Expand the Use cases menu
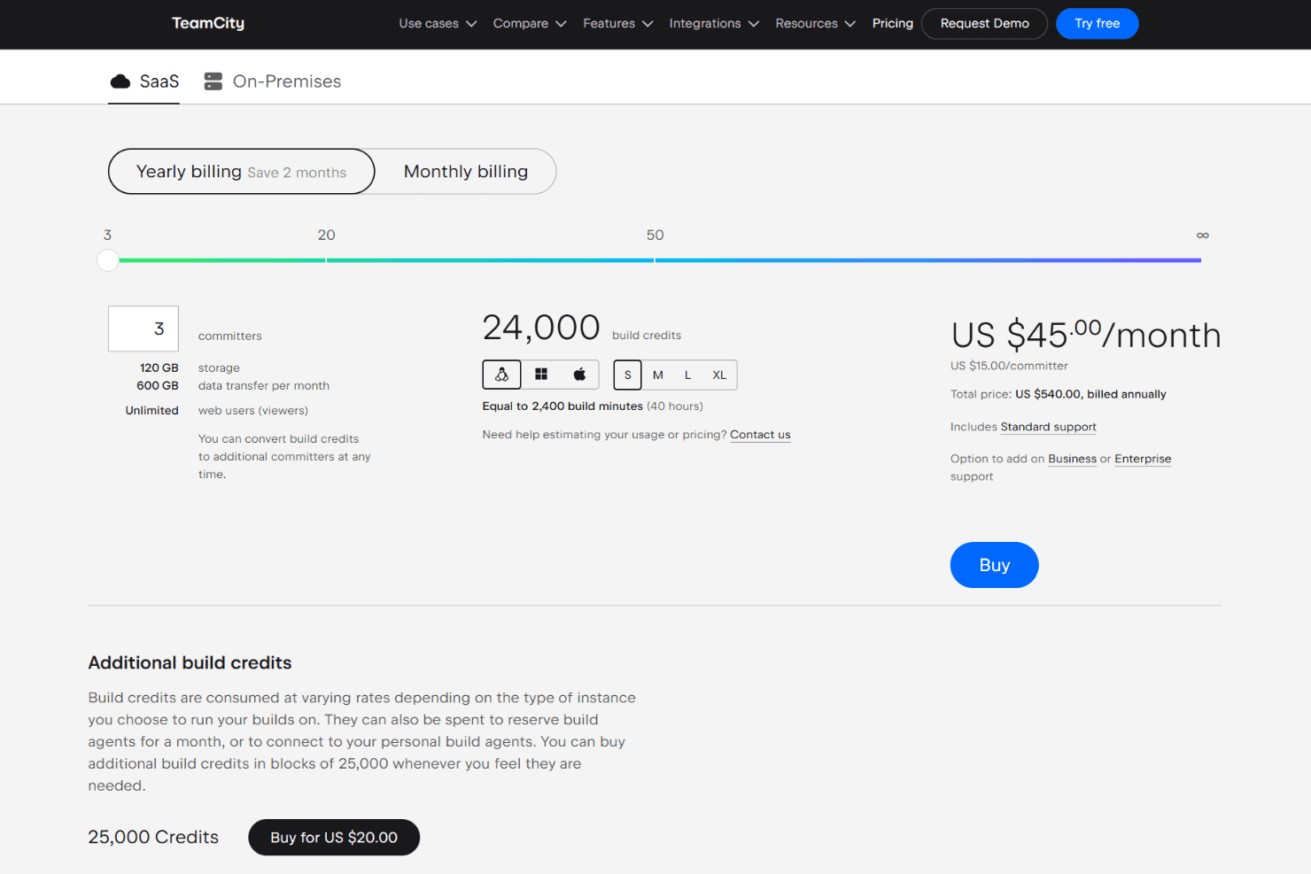 click(x=438, y=24)
